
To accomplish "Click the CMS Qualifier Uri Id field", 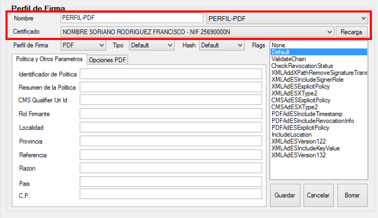I will (x=171, y=100).
